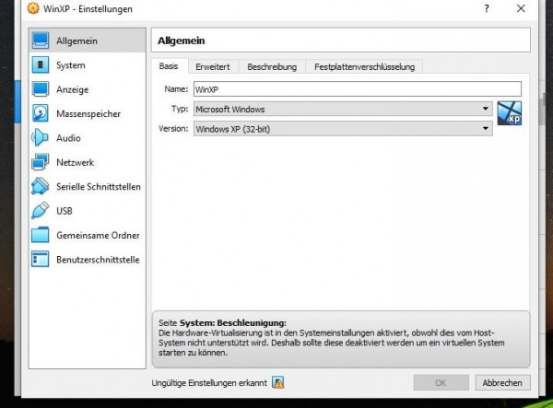
Task: Click the Massenspeicher disk icon
Action: [x=41, y=113]
